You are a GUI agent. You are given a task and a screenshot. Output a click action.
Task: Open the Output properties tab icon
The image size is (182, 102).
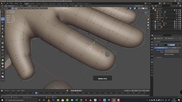[x=152, y=45]
